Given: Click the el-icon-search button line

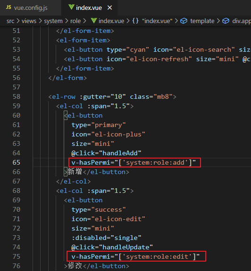Looking at the screenshot, I should tap(157, 50).
